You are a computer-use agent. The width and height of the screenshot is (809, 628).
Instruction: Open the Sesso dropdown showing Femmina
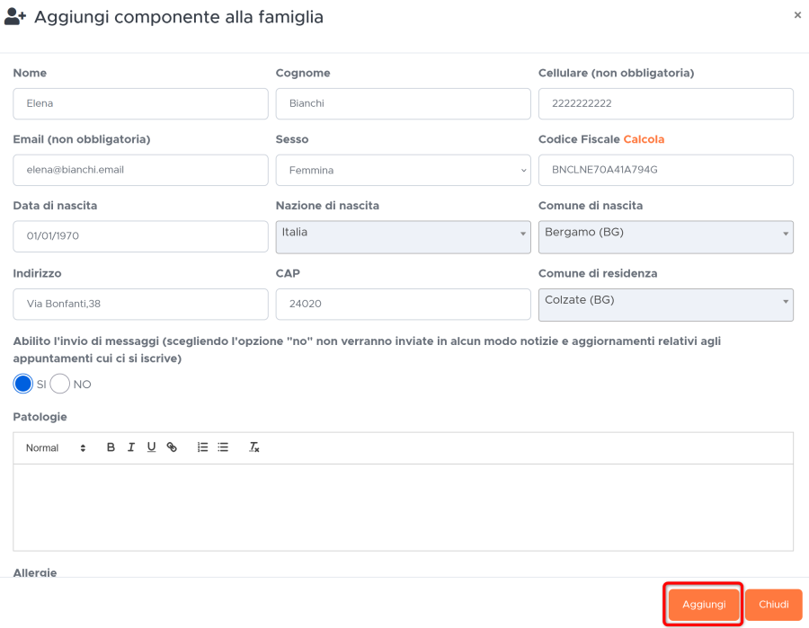tap(403, 170)
